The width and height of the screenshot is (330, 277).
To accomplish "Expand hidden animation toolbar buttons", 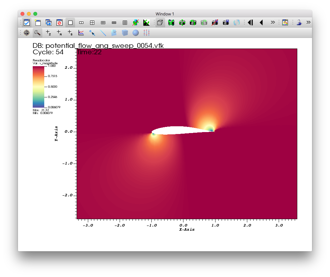I will click(273, 22).
